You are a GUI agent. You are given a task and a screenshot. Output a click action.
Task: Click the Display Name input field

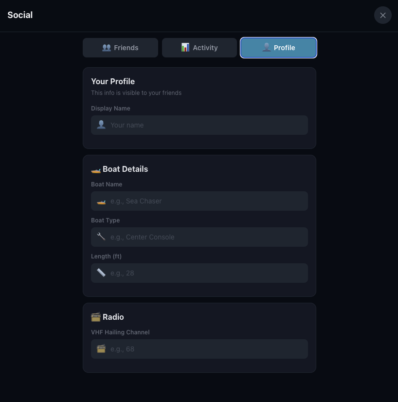(x=199, y=125)
